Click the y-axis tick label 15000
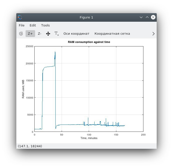 tap(29, 81)
